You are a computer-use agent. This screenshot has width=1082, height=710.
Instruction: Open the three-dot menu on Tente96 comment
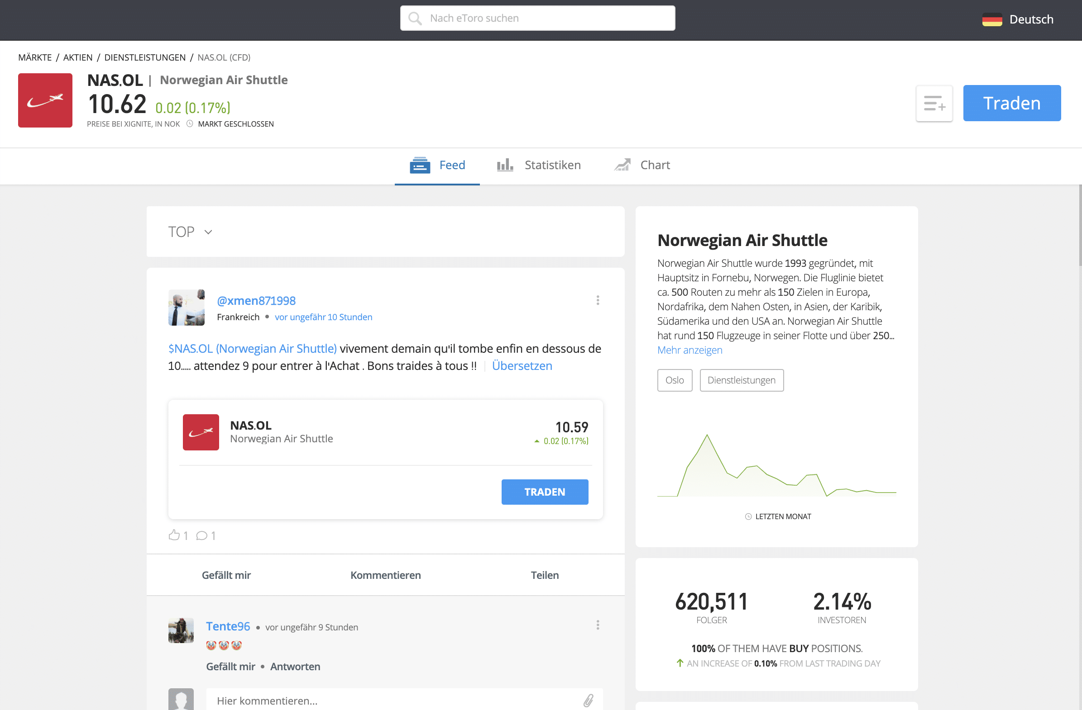click(598, 625)
